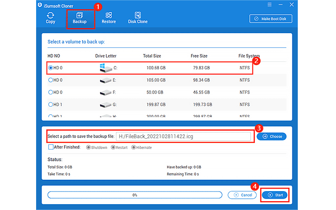
Task: Select the HD 0 C: volume radio button
Action: [x=50, y=68]
